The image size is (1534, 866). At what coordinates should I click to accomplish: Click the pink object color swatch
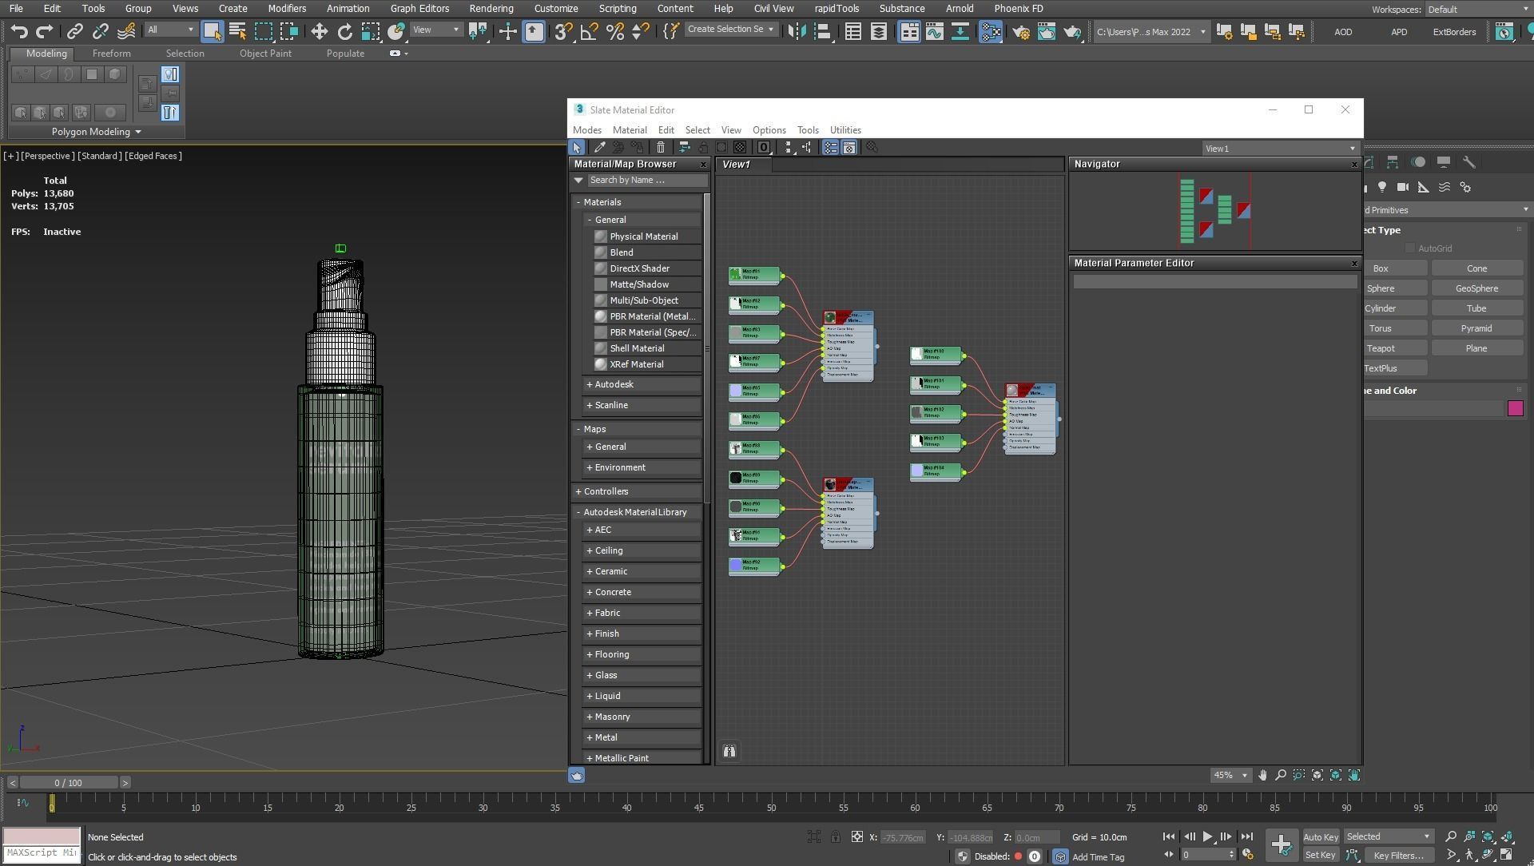(1515, 409)
